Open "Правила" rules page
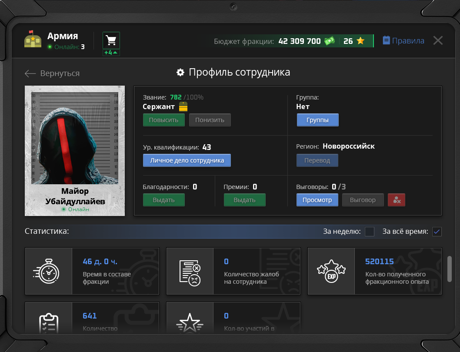 tap(403, 41)
